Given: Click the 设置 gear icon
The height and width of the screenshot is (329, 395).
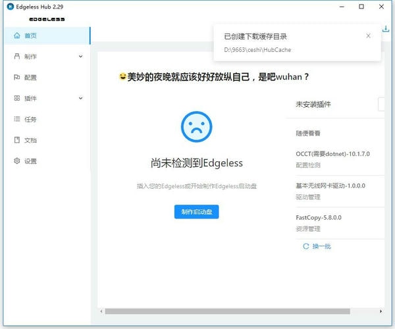Looking at the screenshot, I should coord(17,161).
